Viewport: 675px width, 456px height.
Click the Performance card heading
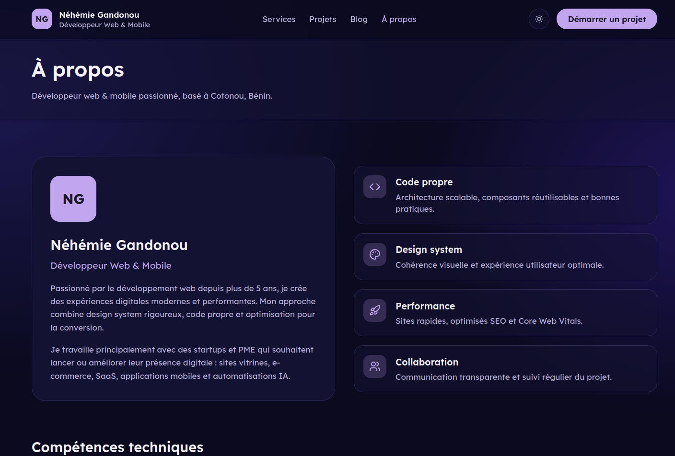click(425, 306)
